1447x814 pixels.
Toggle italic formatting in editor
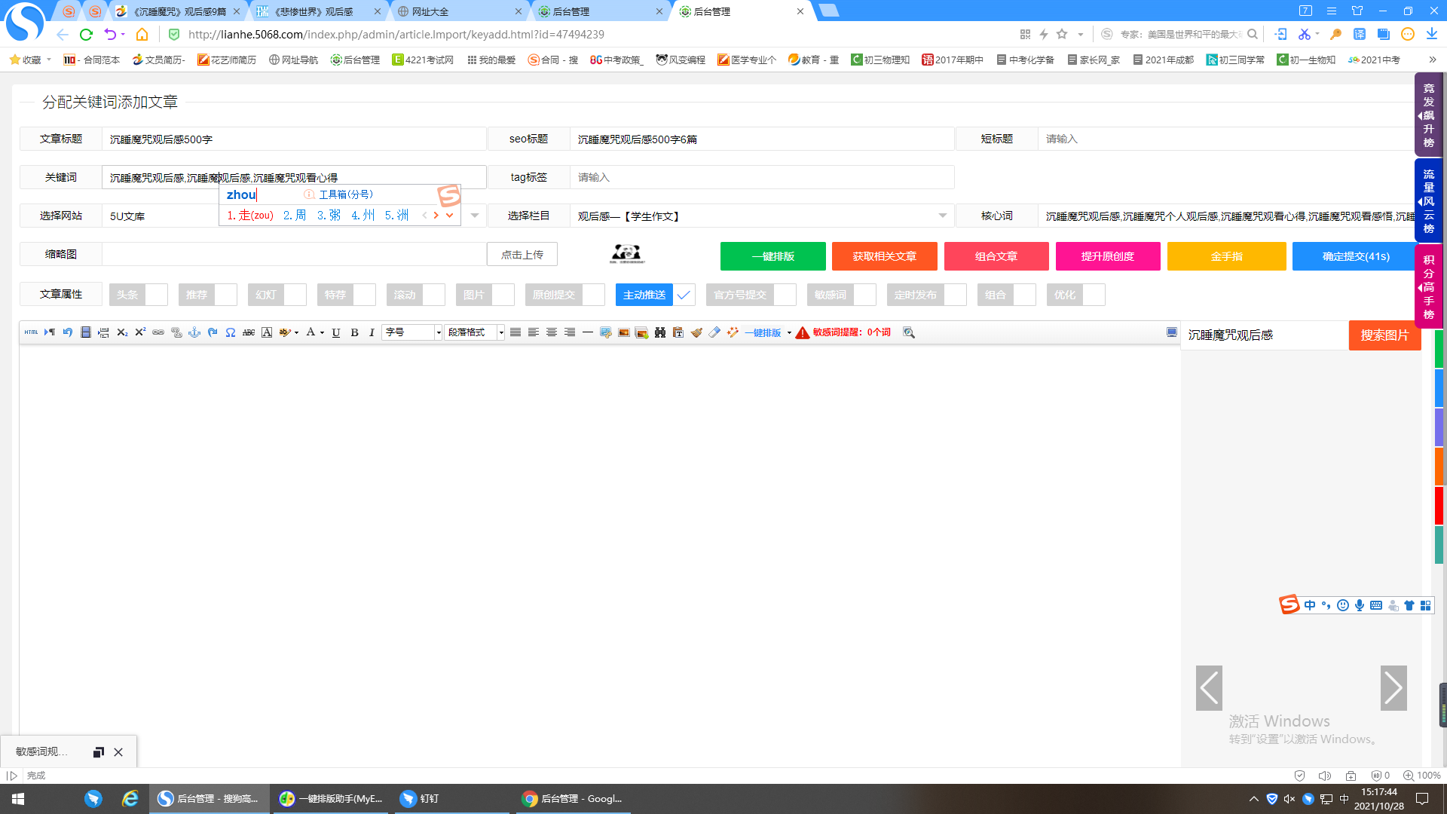[x=372, y=332]
